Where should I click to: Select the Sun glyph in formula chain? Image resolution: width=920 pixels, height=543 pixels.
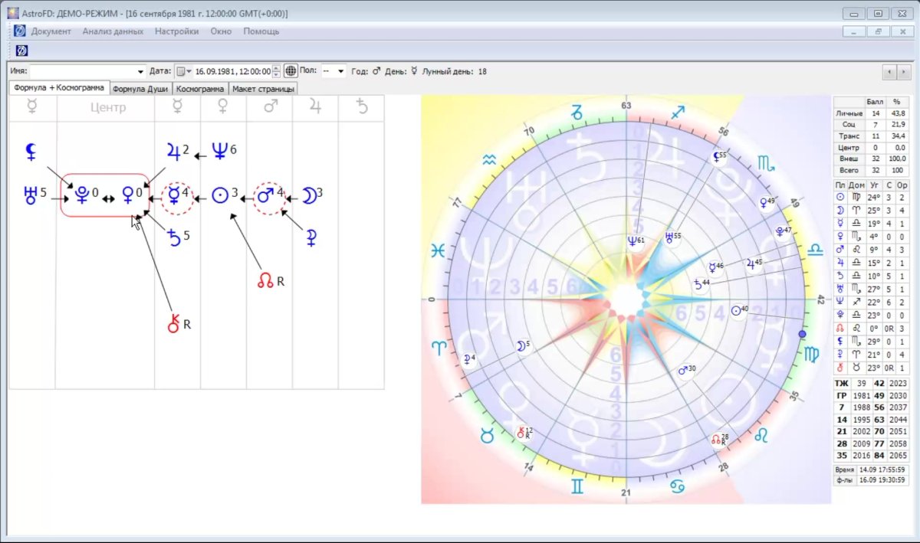(x=220, y=197)
